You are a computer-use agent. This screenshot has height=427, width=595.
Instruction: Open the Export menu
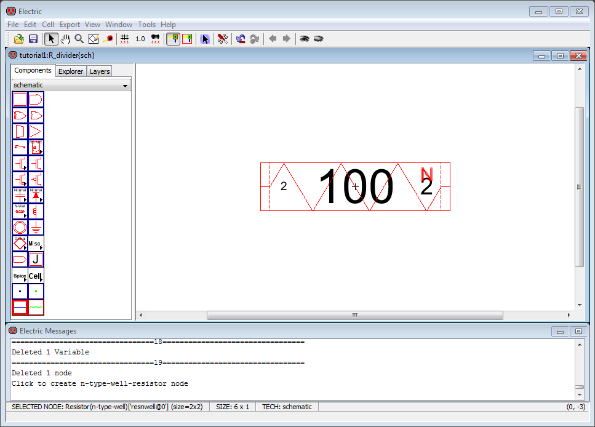70,25
